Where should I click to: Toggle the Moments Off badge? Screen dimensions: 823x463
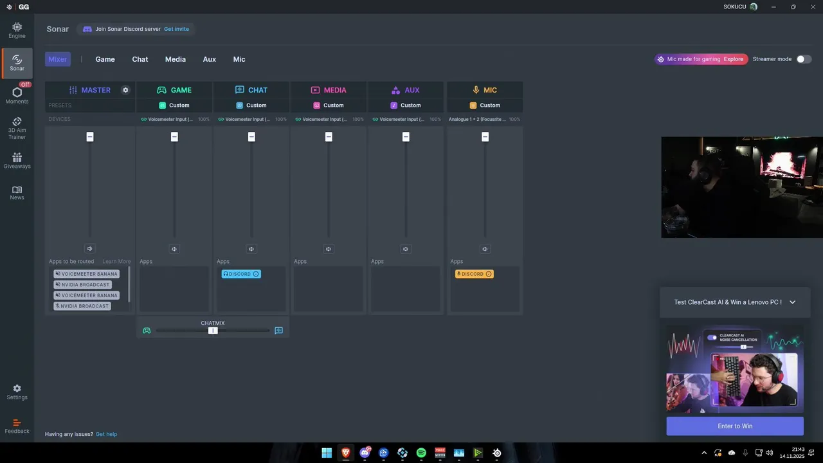[25, 84]
